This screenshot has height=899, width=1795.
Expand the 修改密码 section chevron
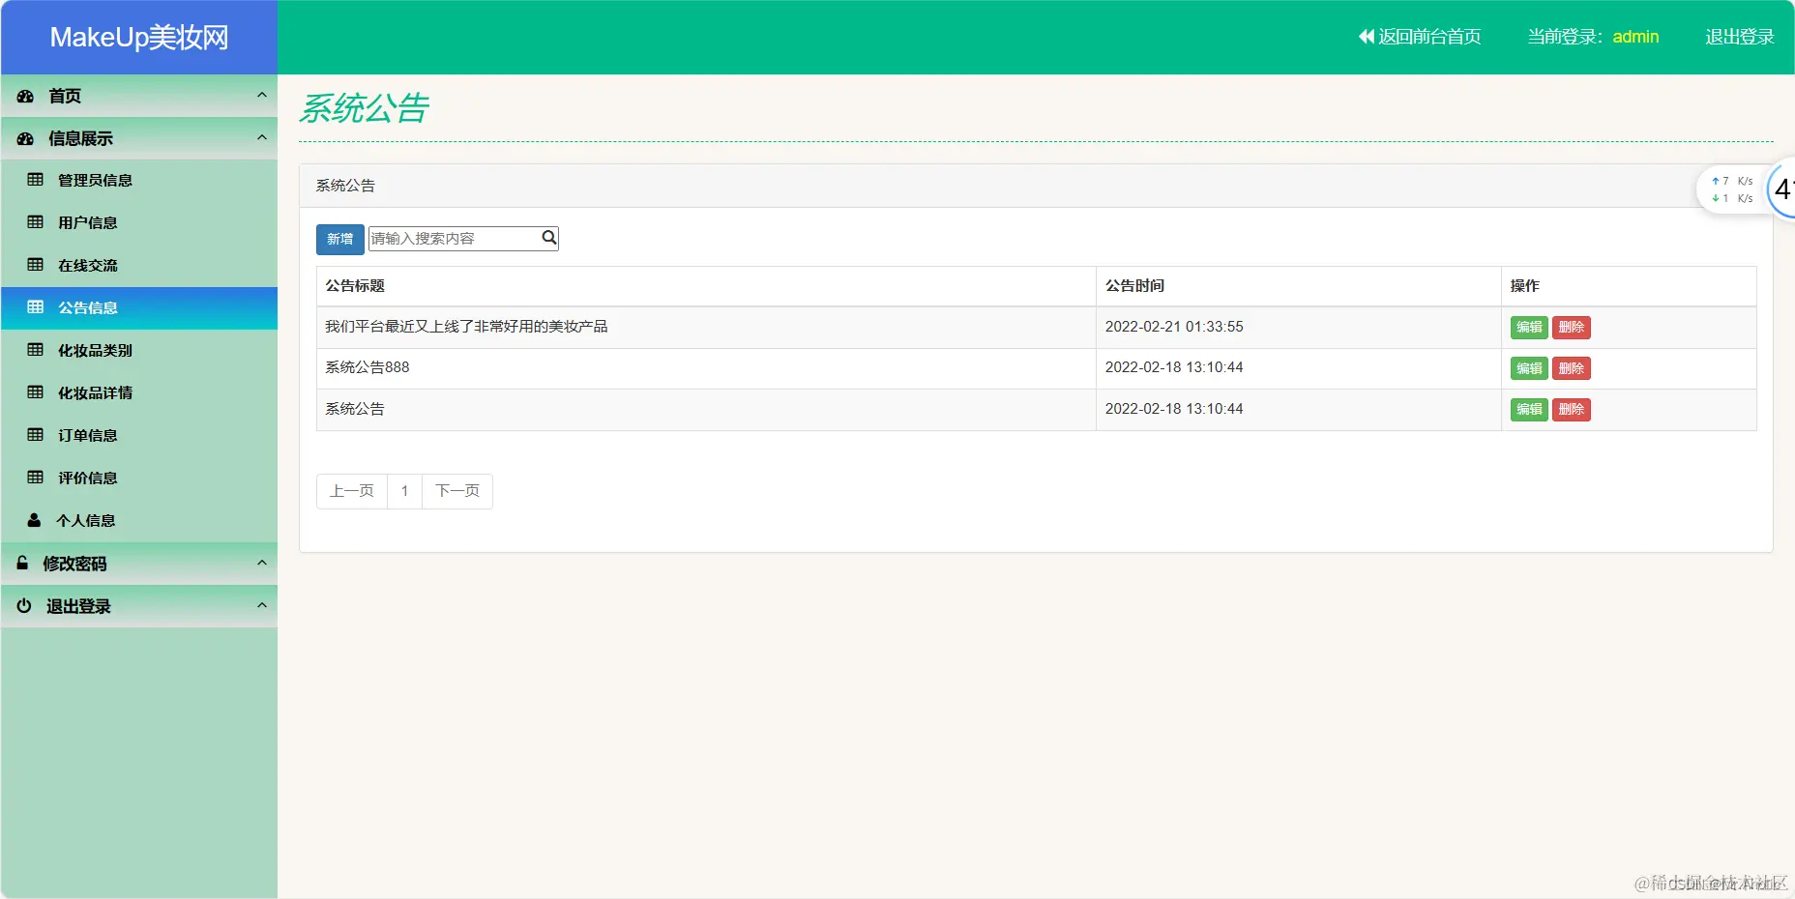(261, 562)
